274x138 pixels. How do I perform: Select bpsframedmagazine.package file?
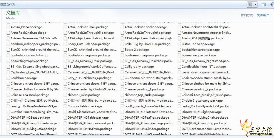(x=146, y=55)
